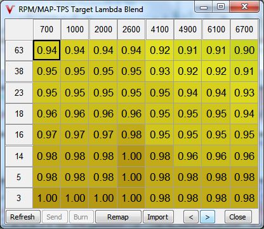Select the 6700 RPM column header
Screen dimensions: 264x229
(x=244, y=29)
